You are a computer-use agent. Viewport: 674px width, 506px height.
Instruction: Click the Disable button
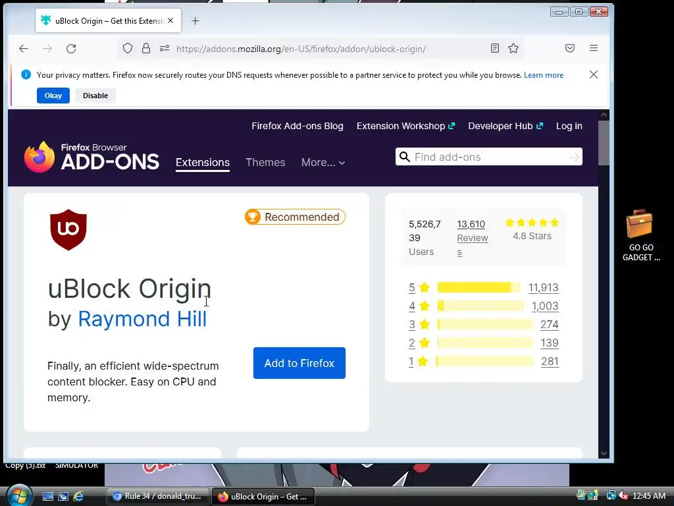95,96
